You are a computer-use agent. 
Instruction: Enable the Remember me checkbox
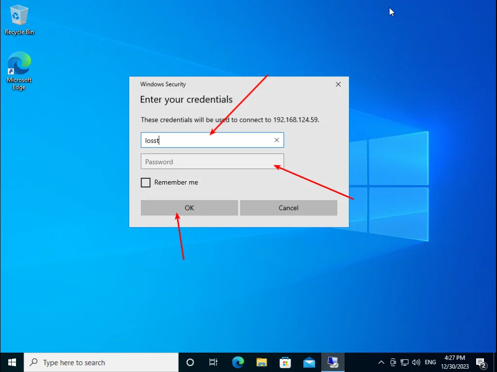tap(146, 182)
